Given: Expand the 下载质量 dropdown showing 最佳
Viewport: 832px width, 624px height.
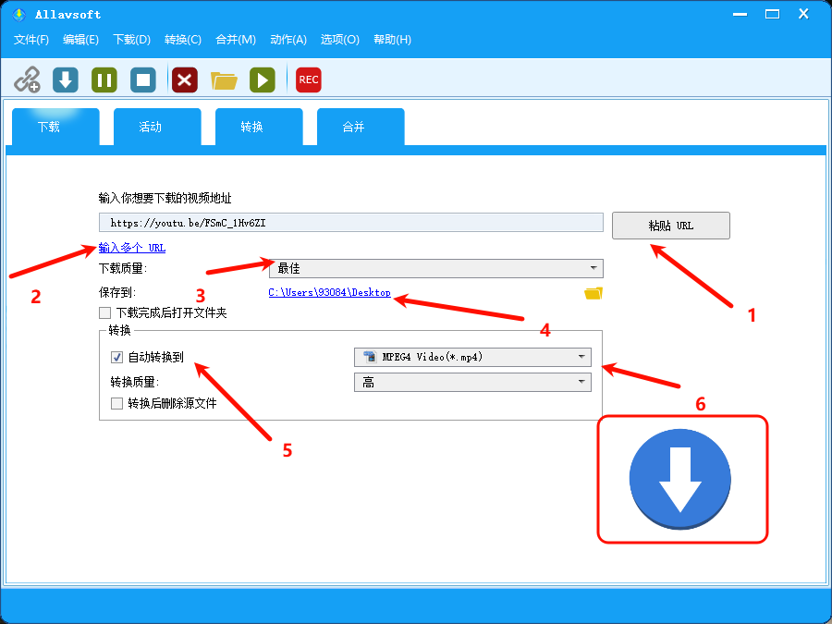Looking at the screenshot, I should coord(435,268).
